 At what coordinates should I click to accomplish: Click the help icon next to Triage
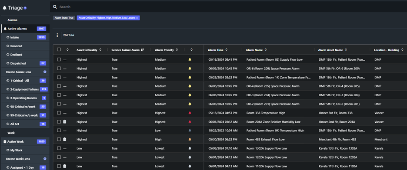pos(25,8)
